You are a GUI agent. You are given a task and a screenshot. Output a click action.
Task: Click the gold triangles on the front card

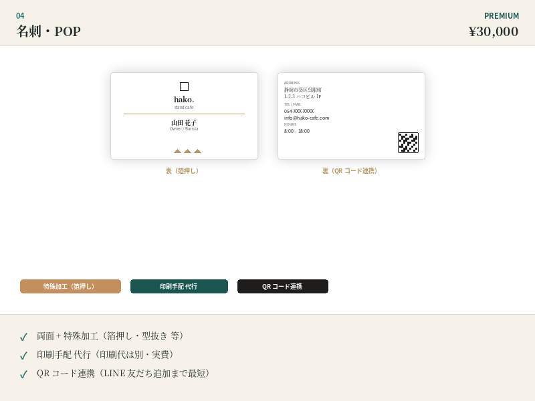[188, 151]
